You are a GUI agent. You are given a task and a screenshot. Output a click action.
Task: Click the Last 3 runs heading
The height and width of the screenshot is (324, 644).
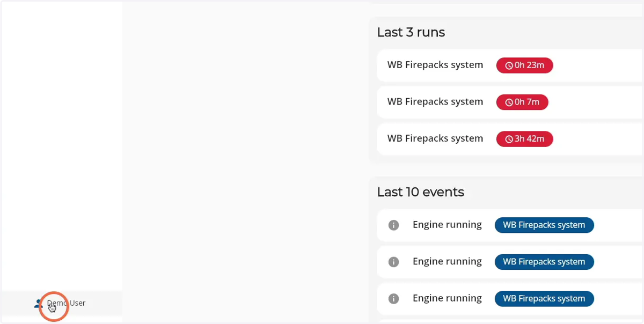coord(411,32)
